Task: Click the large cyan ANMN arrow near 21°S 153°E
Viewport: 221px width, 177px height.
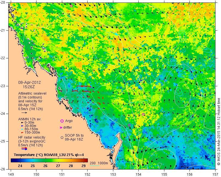Action: pyautogui.click(x=114, y=33)
